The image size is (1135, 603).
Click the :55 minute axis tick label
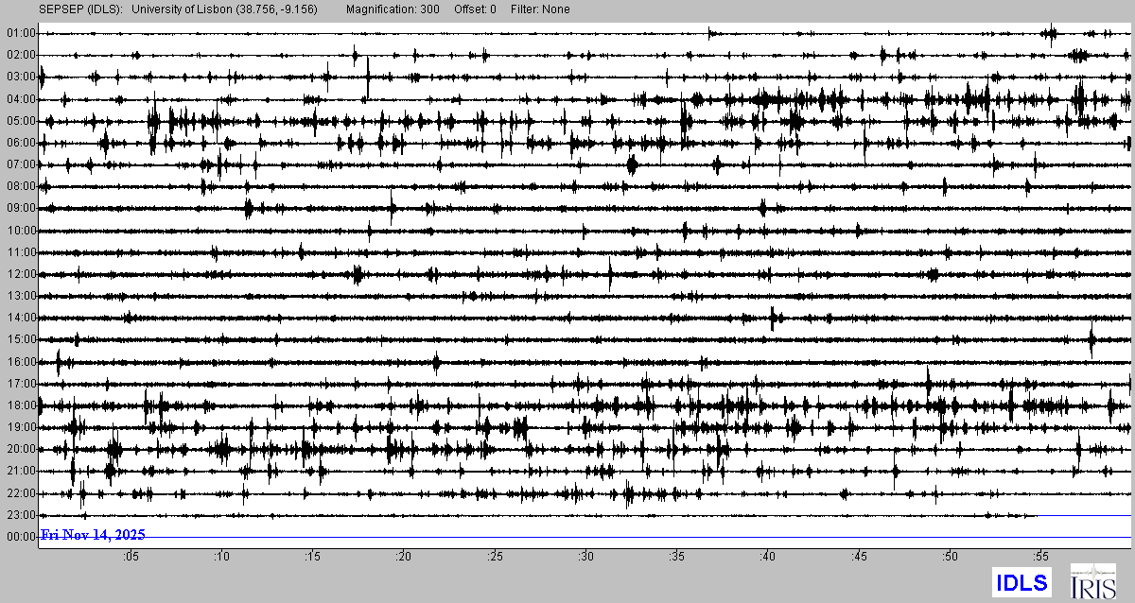[x=1040, y=556]
